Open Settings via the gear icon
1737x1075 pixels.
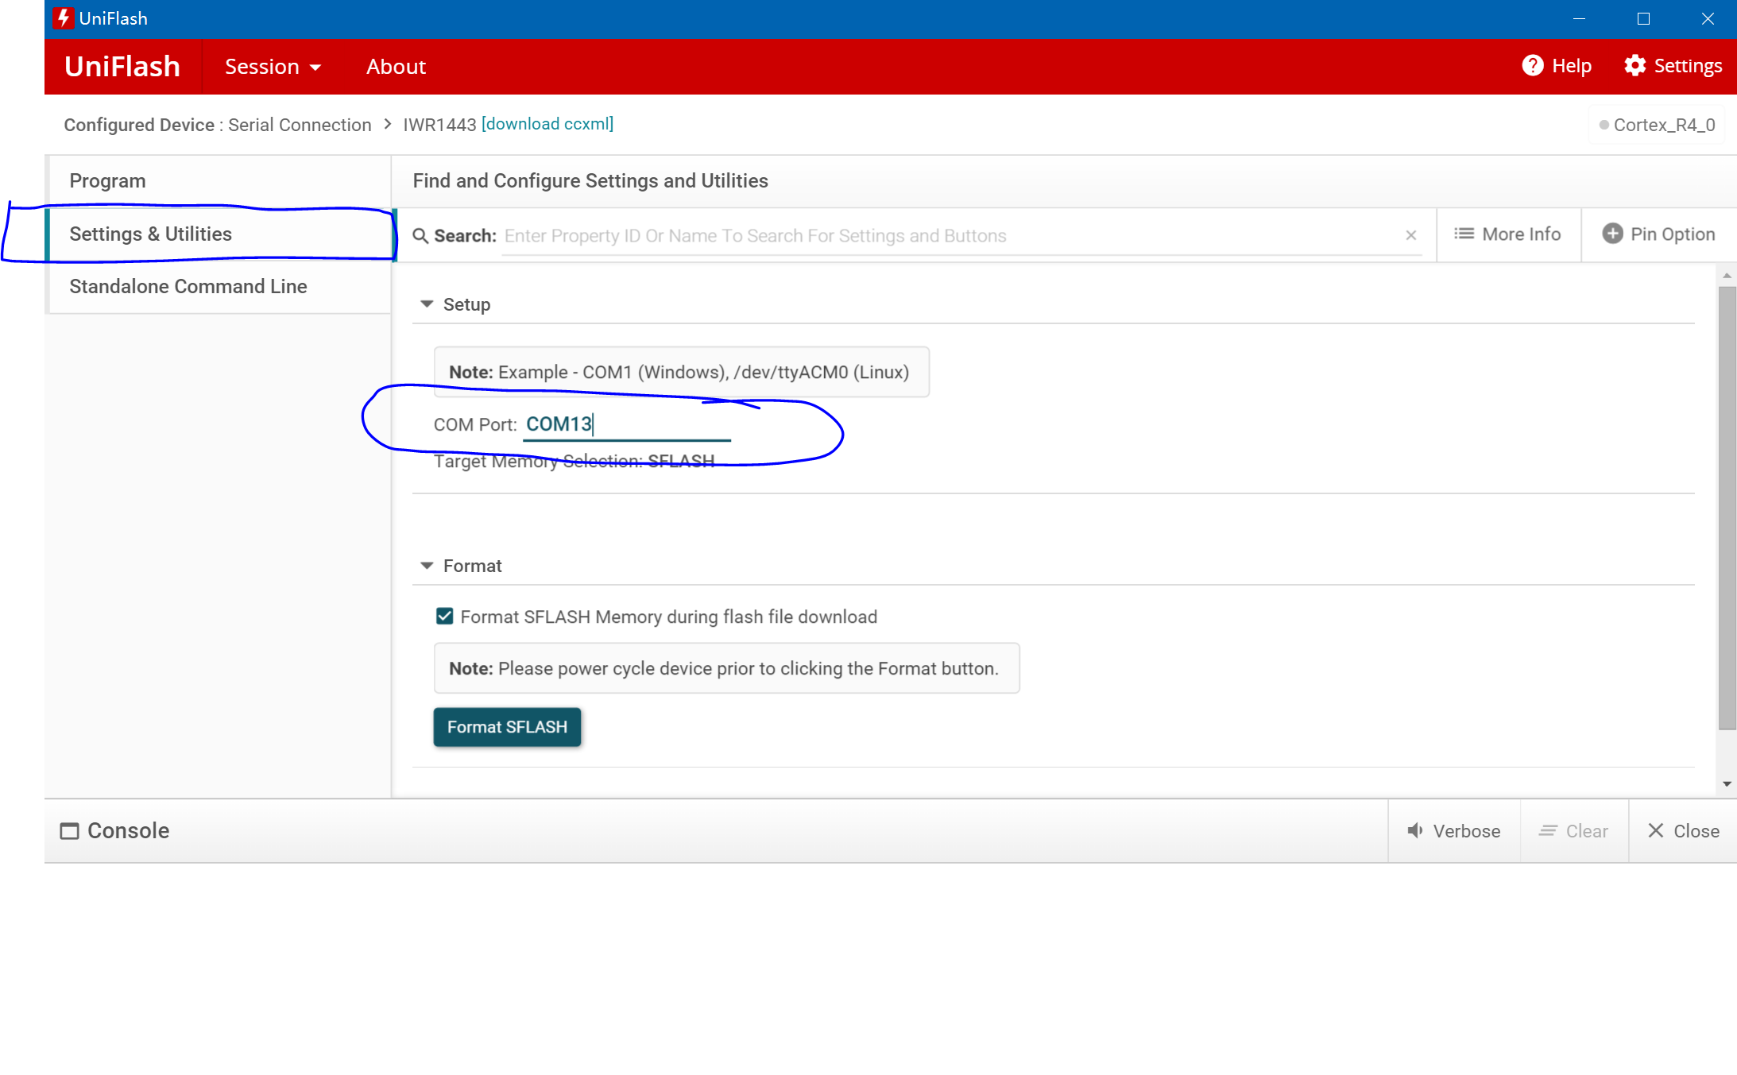coord(1634,66)
